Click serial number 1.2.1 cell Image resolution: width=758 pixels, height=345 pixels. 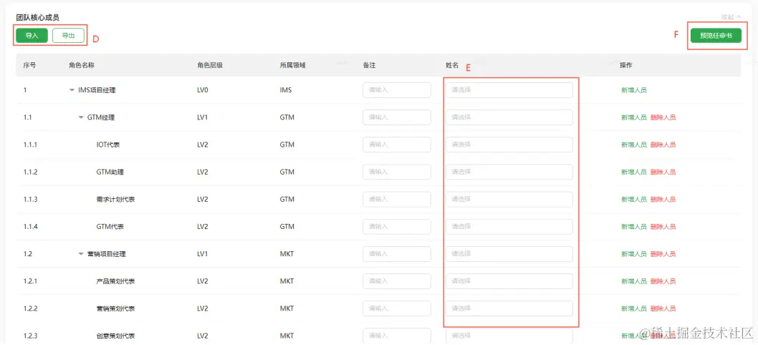tap(31, 281)
